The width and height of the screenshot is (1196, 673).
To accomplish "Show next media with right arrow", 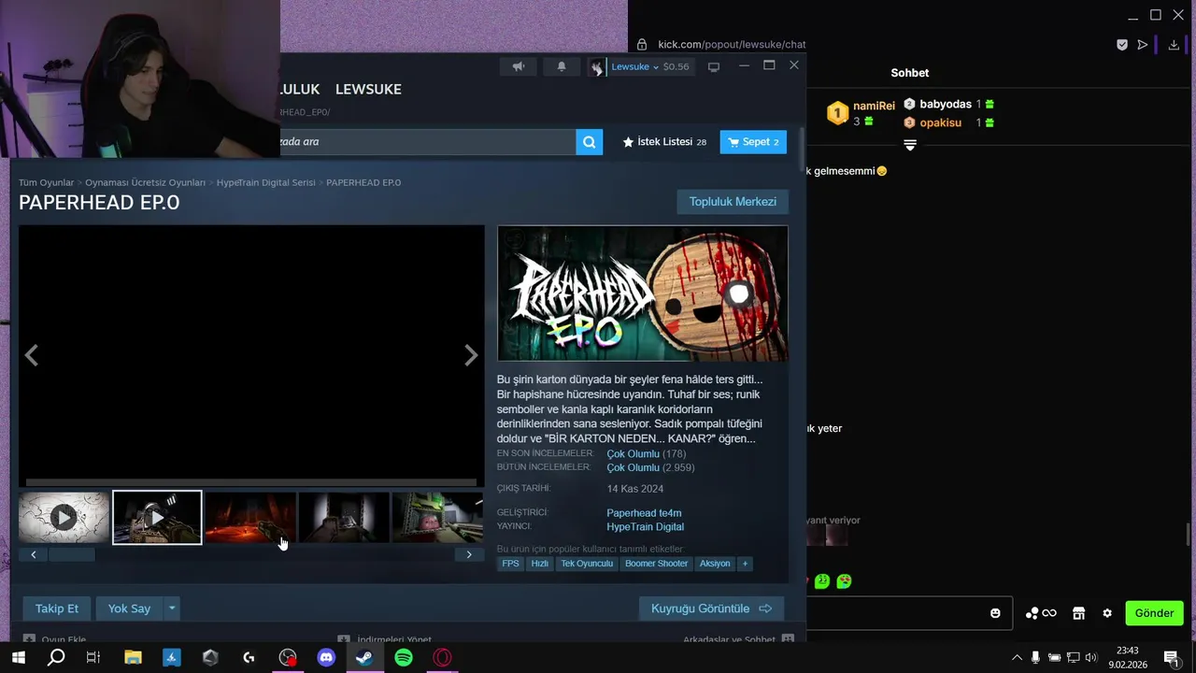I will [x=471, y=355].
